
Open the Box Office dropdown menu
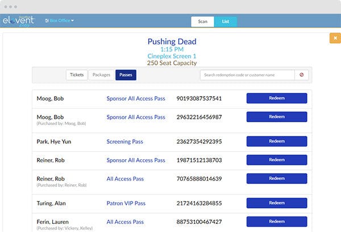(59, 20)
